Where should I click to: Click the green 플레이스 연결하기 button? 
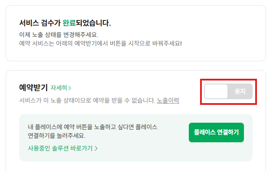pos(216,132)
